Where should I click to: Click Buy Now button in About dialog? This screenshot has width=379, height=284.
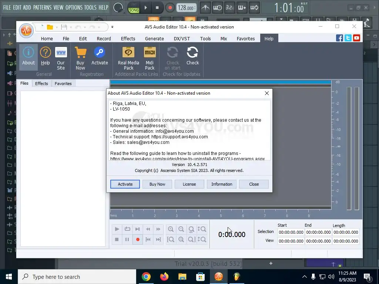[x=157, y=184]
